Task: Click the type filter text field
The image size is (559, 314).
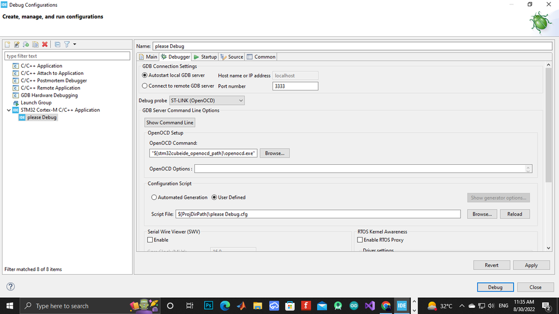Action: 67,56
